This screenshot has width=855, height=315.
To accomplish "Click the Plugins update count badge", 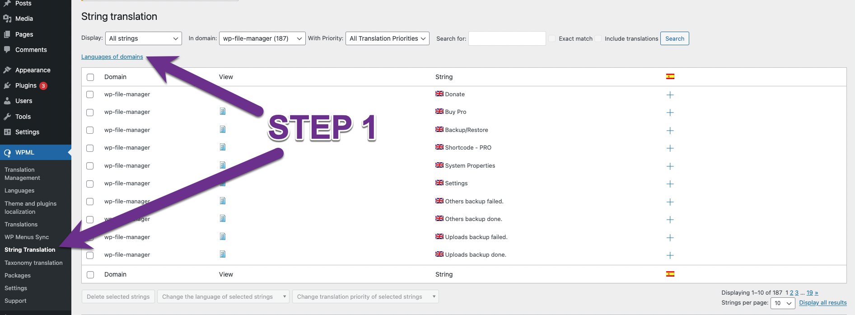I will click(43, 85).
